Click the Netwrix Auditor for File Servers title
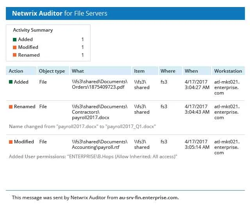 coord(60,13)
